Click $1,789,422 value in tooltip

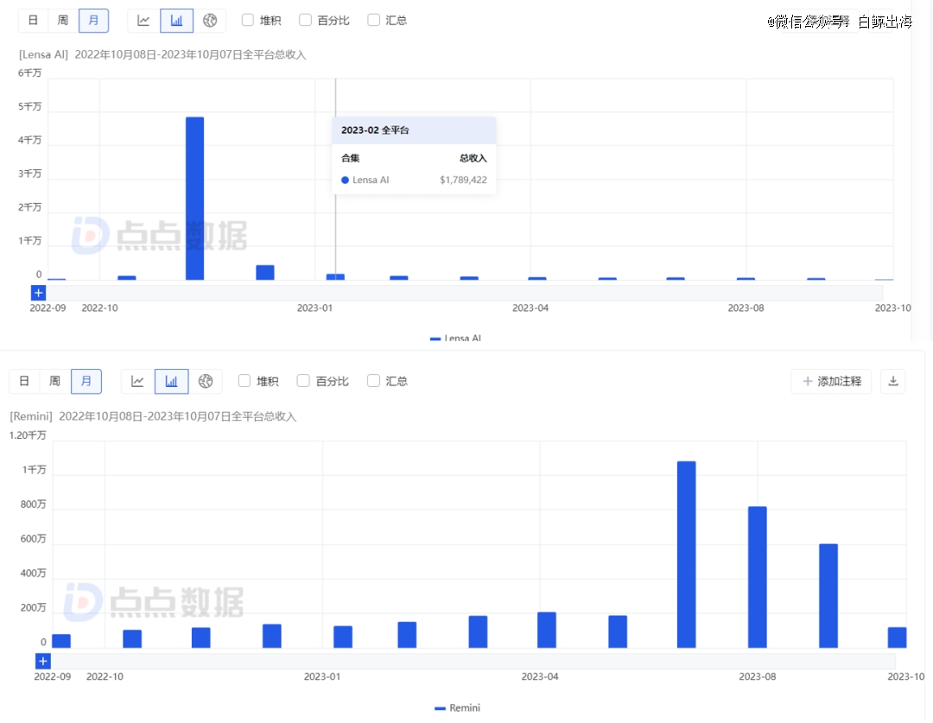[x=463, y=181]
